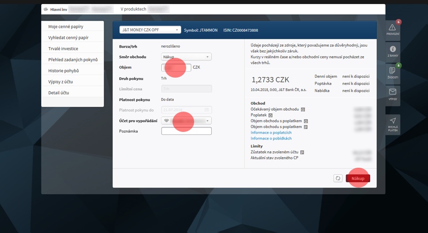Open Přehled zadaných pokynů menu item
The height and width of the screenshot is (233, 428).
click(x=73, y=60)
